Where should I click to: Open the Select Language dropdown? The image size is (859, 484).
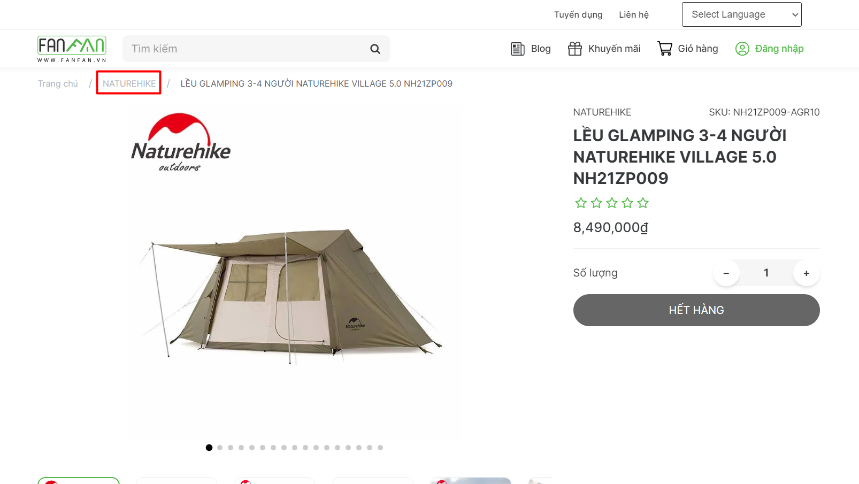[741, 14]
